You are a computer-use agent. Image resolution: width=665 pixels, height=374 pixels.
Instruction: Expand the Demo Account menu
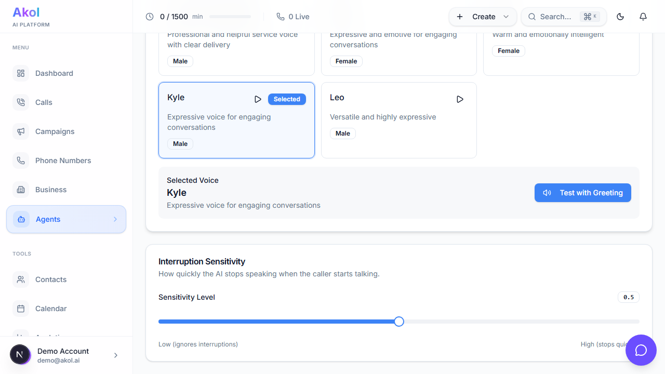click(115, 355)
